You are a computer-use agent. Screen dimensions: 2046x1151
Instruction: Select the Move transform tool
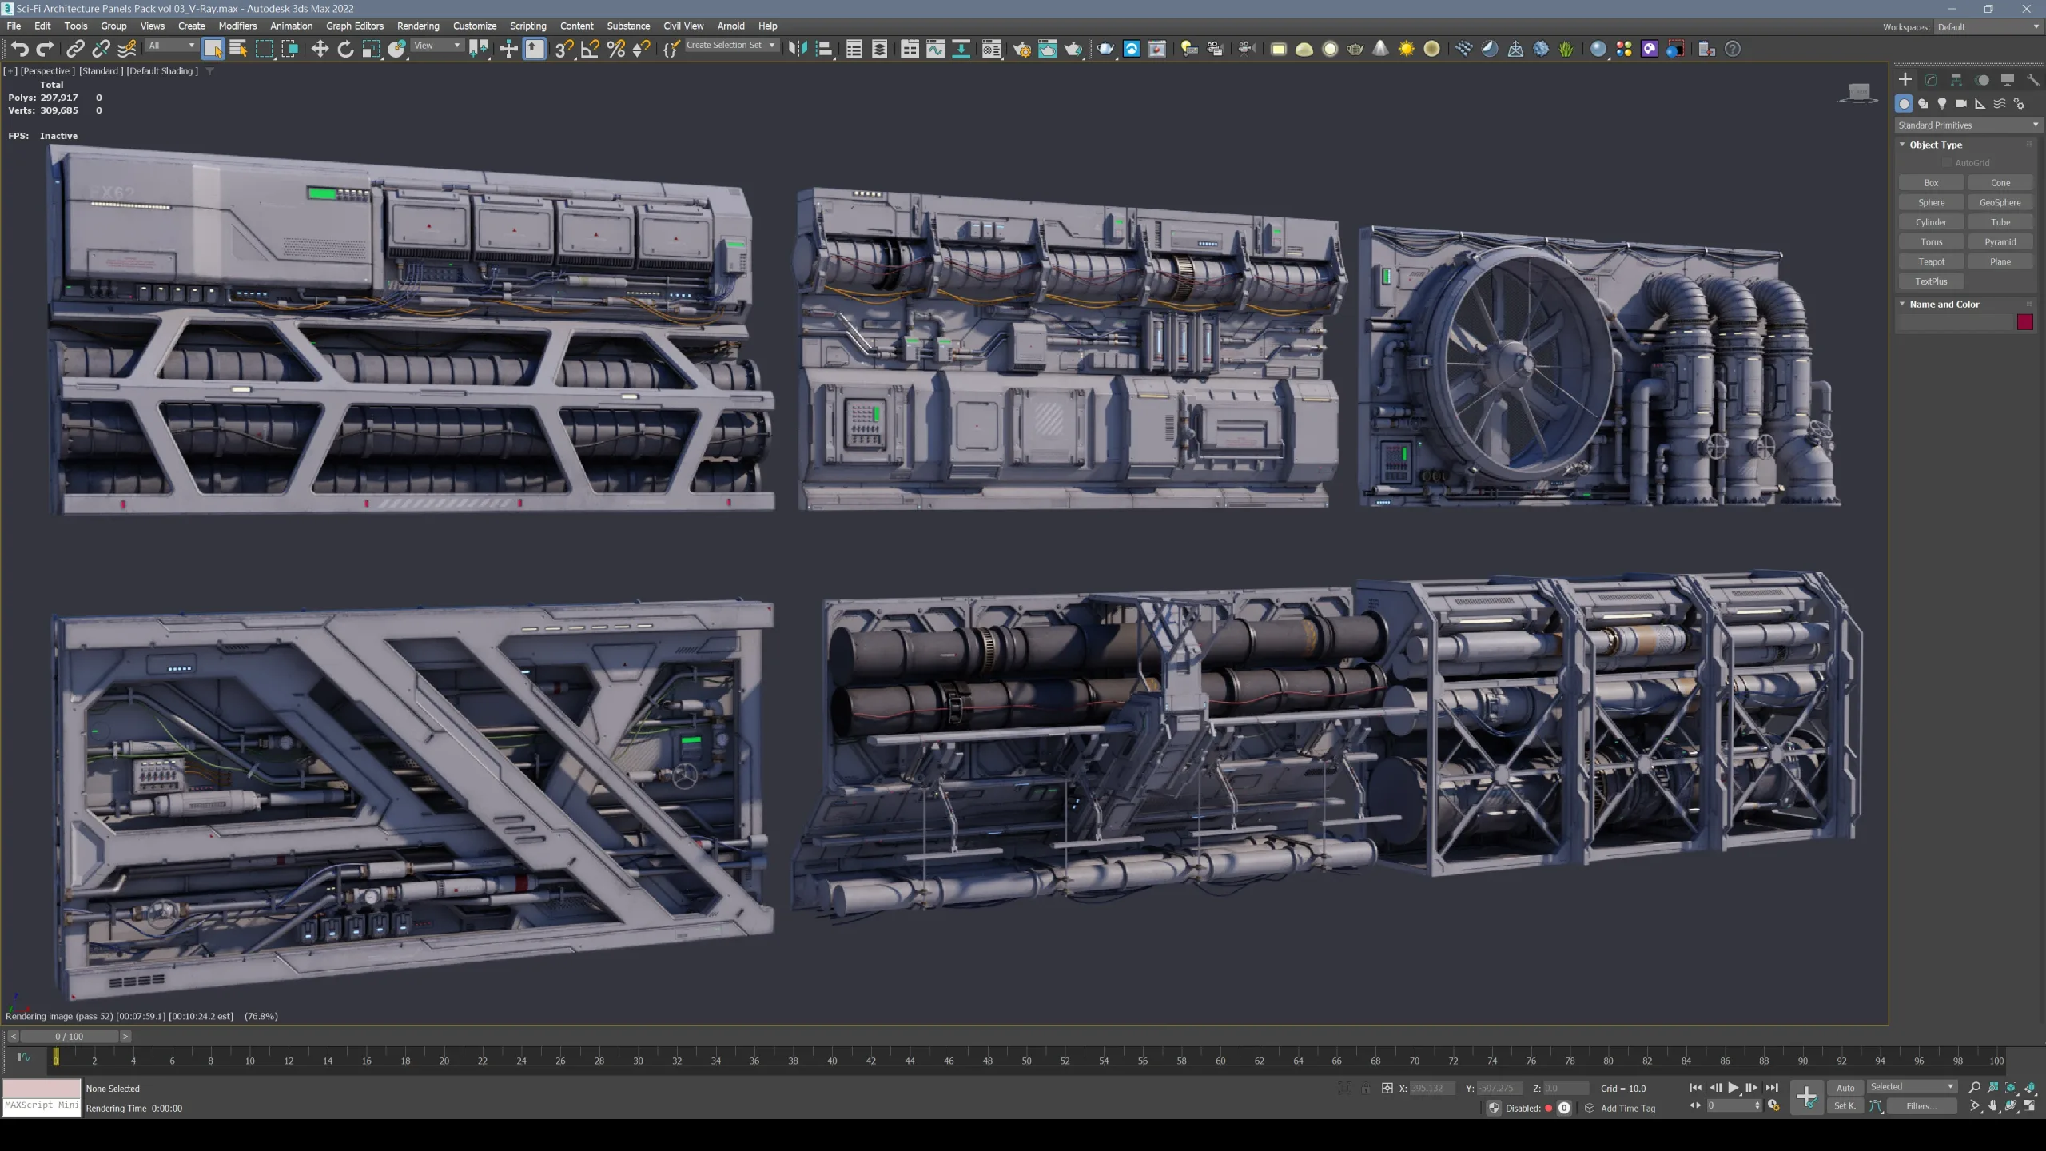(320, 50)
